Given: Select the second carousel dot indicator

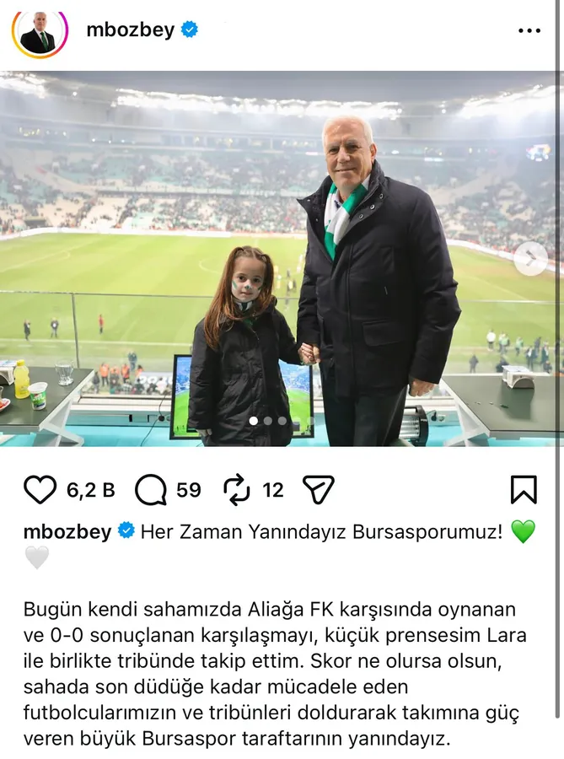Looking at the screenshot, I should [x=268, y=421].
